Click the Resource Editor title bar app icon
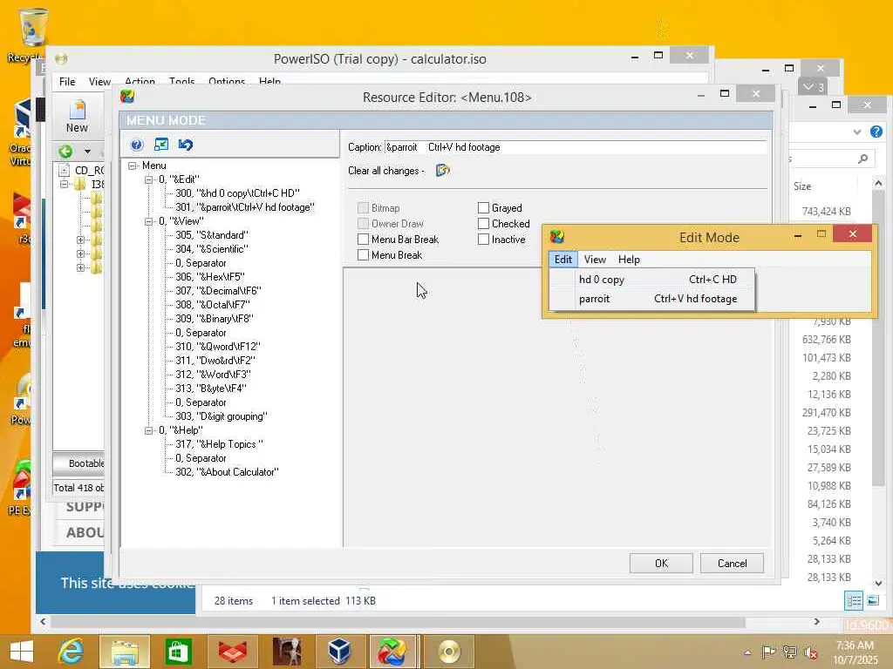893x669 pixels. (127, 97)
